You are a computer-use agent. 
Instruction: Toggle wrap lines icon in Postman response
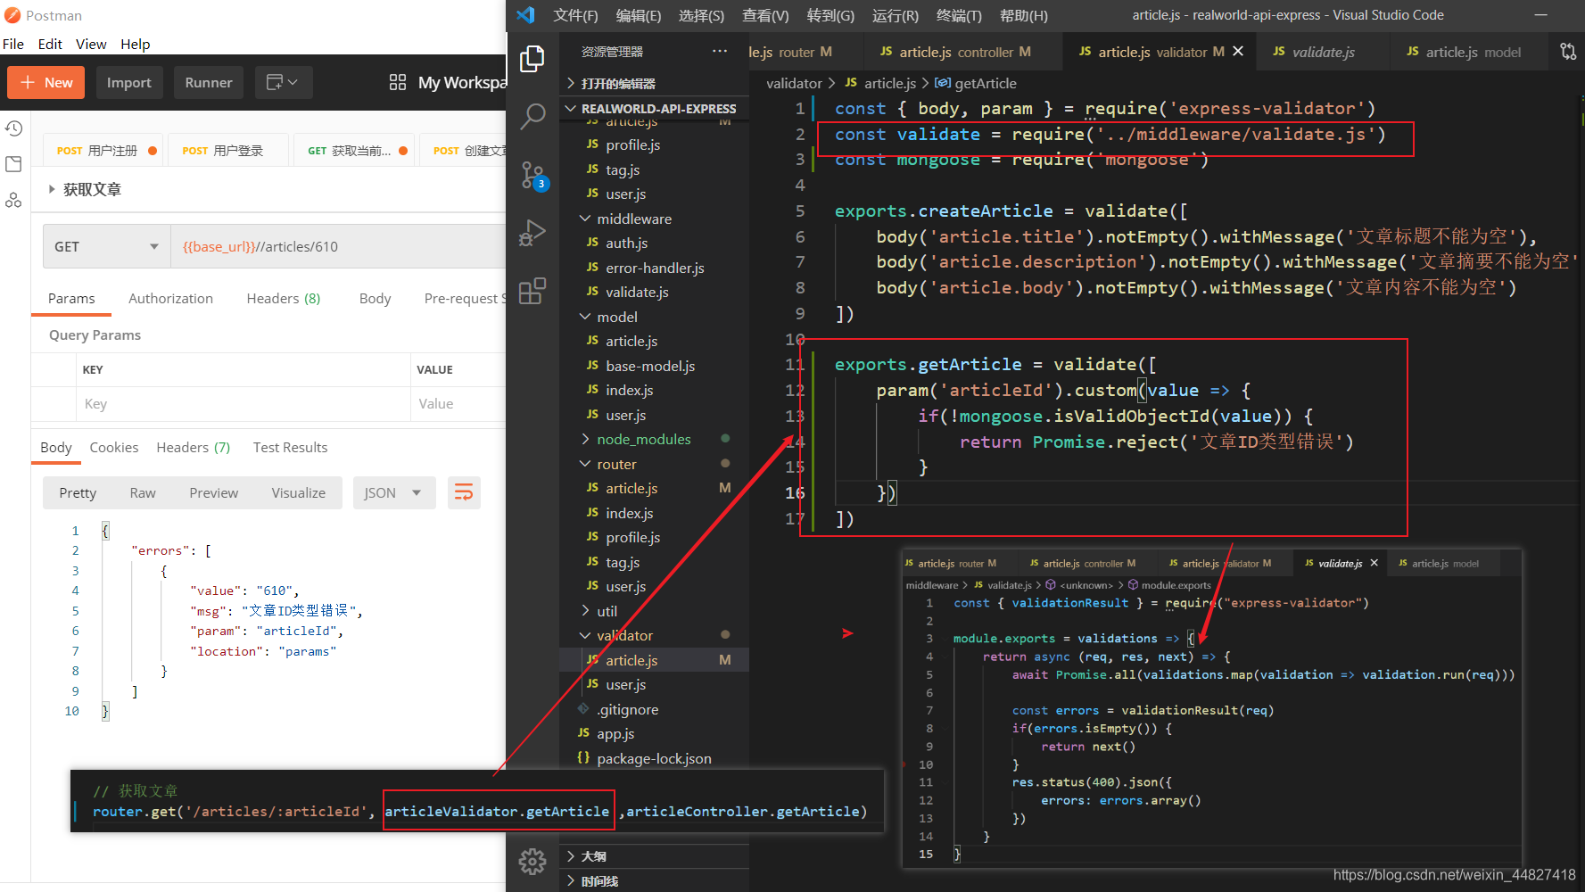click(464, 492)
